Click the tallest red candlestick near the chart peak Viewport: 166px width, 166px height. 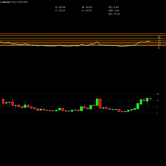(x=100, y=104)
